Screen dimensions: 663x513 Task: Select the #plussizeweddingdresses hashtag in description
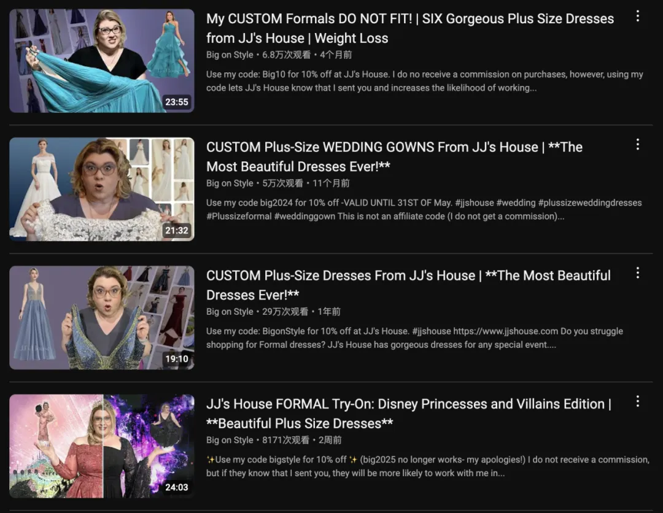[590, 203]
